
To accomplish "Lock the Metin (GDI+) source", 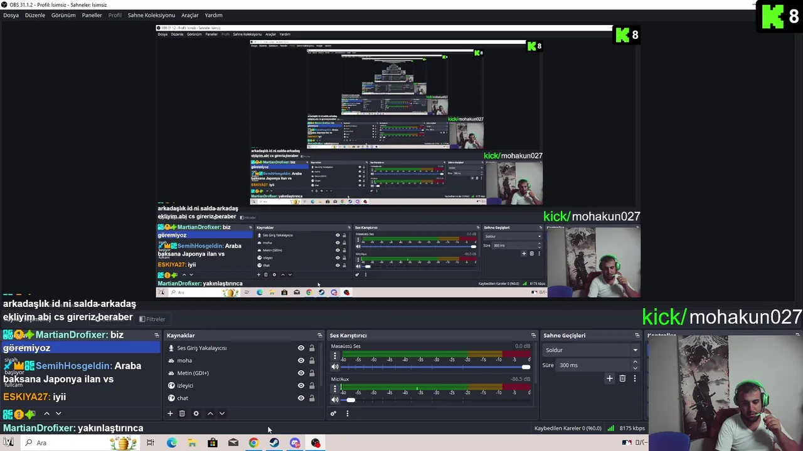I will 312,373.
